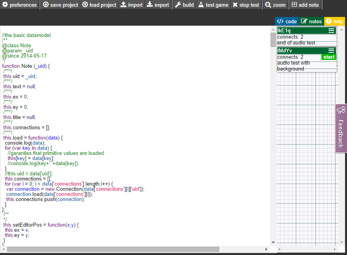
Task: Switch the panel to notes view
Action: coord(311,21)
